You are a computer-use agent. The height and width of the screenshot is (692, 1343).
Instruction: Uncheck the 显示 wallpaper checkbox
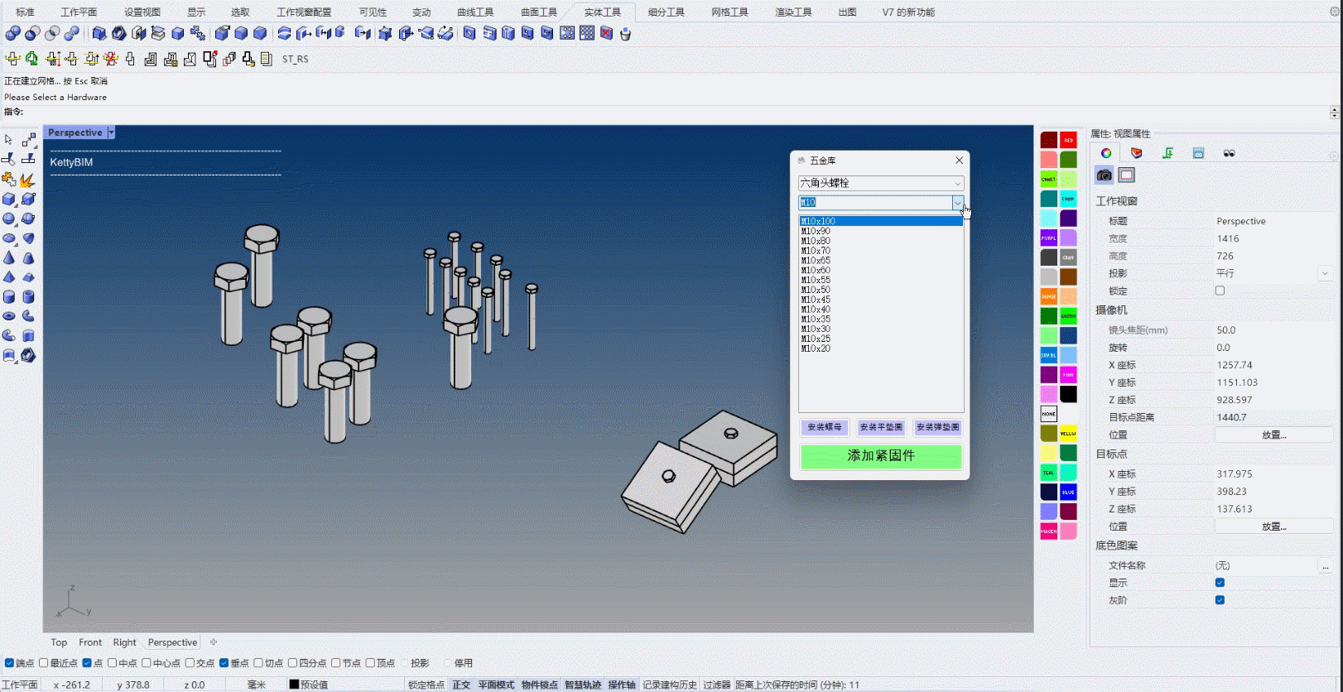[x=1220, y=583]
